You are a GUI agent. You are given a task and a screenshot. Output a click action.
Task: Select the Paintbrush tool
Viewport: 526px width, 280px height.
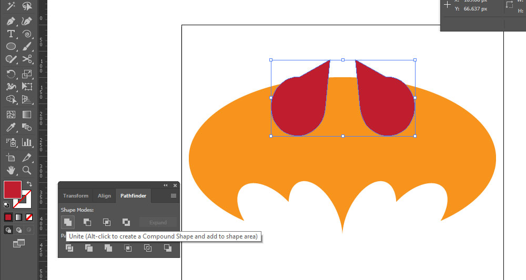pos(27,47)
